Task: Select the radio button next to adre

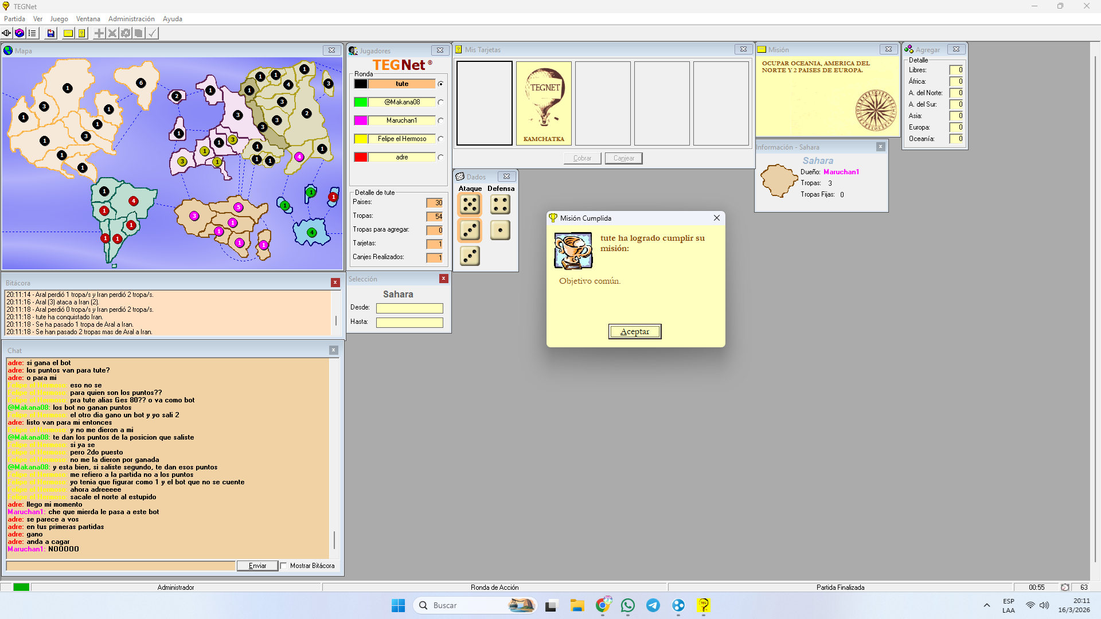Action: tap(440, 157)
